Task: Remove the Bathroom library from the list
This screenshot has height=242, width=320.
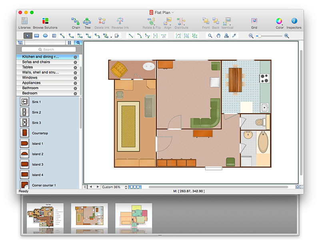Action: pyautogui.click(x=75, y=88)
